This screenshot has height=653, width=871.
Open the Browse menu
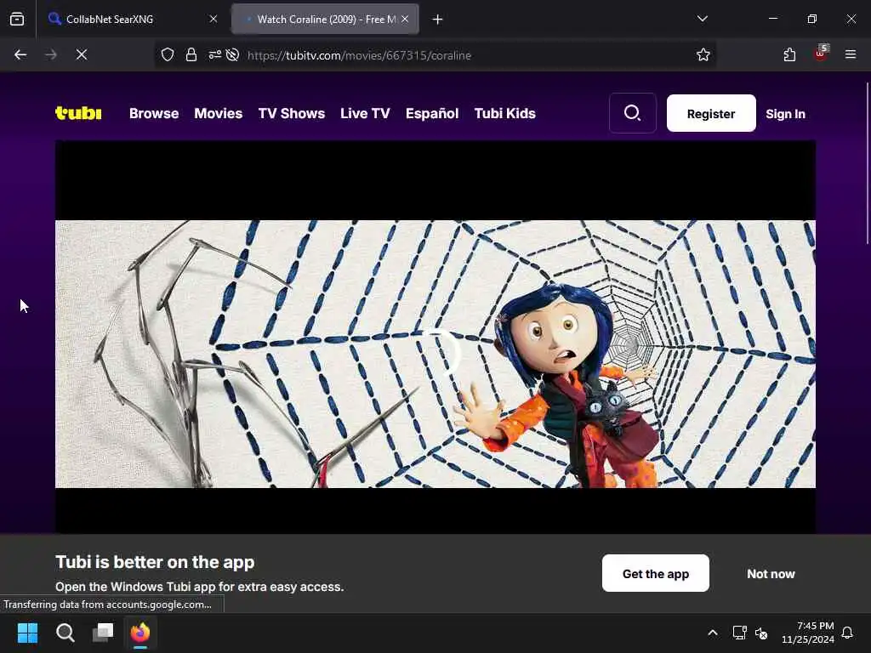pos(154,113)
